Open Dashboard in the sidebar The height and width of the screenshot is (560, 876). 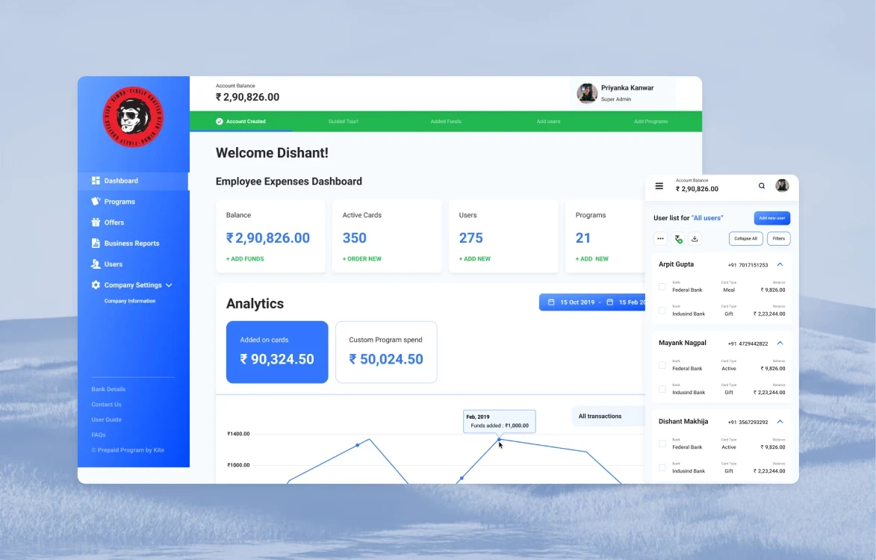click(133, 181)
